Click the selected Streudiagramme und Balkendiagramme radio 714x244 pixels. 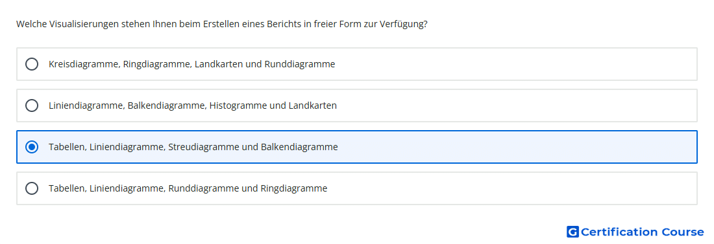(x=32, y=147)
